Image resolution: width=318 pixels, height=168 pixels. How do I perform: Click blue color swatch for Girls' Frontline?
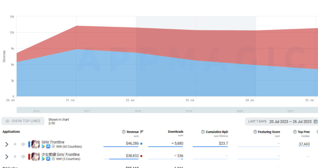pos(29,144)
